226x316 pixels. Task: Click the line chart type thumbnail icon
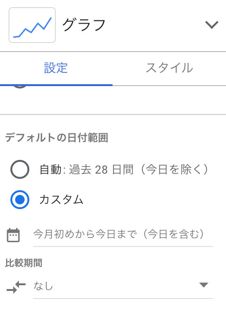tap(32, 25)
